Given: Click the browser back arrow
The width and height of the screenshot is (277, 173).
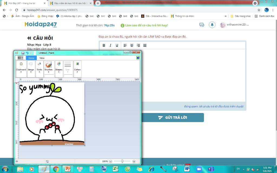Looking at the screenshot, I should 4,10.
